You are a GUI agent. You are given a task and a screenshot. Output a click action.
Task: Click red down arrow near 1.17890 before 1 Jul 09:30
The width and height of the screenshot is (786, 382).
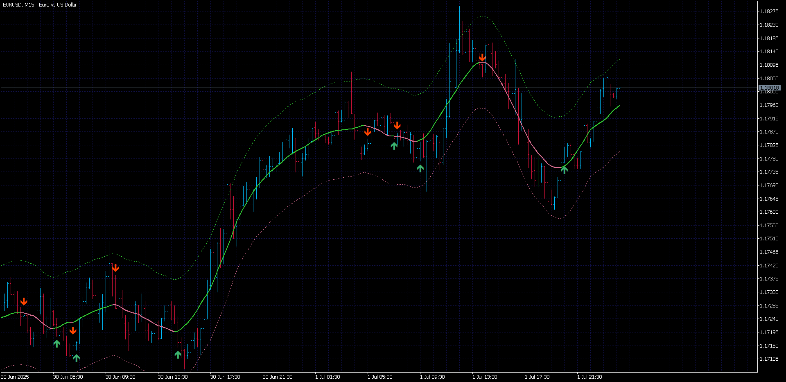tap(397, 125)
